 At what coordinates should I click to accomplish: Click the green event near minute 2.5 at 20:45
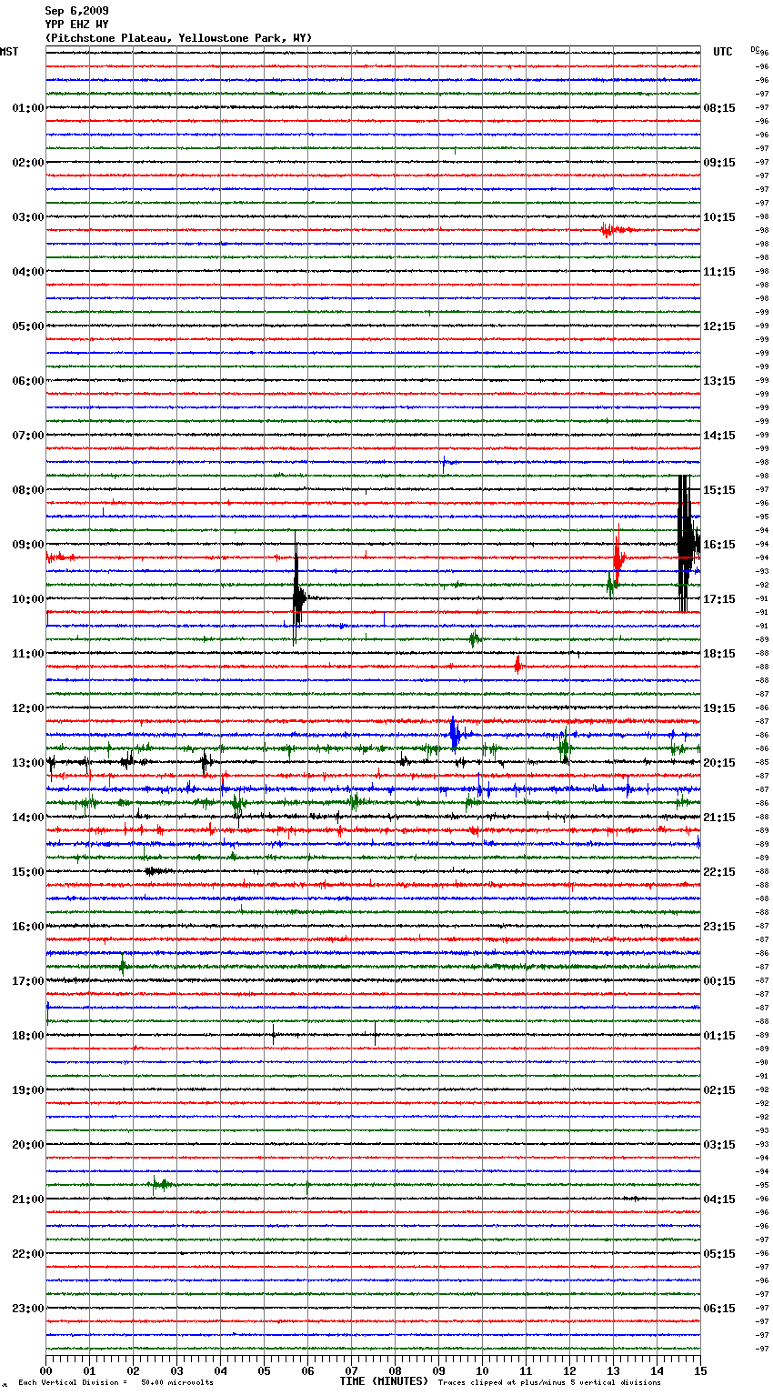[x=161, y=1184]
